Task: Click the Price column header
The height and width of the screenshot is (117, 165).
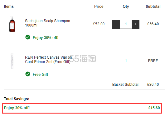Action: (x=99, y=7)
